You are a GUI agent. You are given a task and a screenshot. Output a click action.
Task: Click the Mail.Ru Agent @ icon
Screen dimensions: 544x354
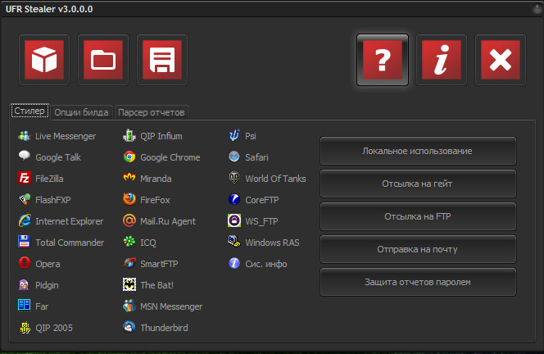point(129,220)
